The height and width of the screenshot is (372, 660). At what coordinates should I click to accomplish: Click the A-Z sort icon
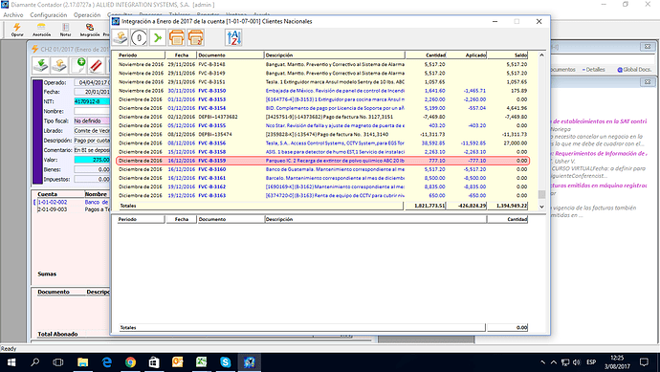tap(233, 38)
